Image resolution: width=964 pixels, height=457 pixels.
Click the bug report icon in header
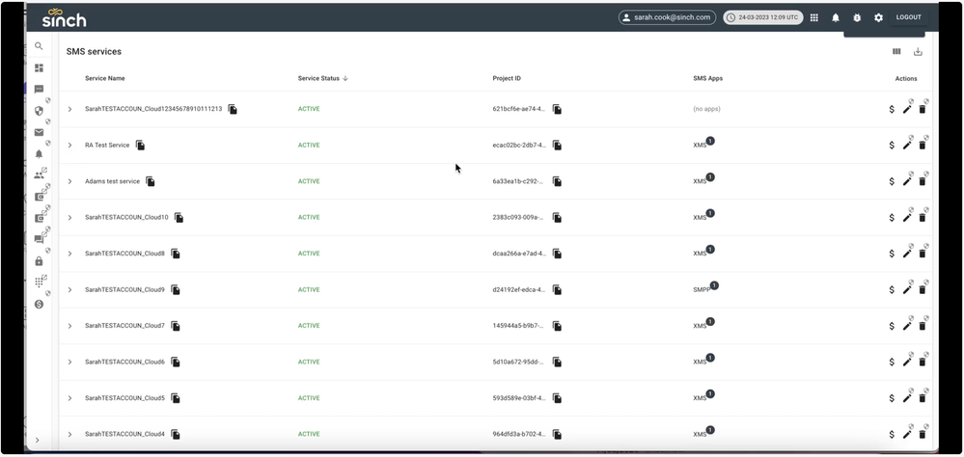point(857,17)
